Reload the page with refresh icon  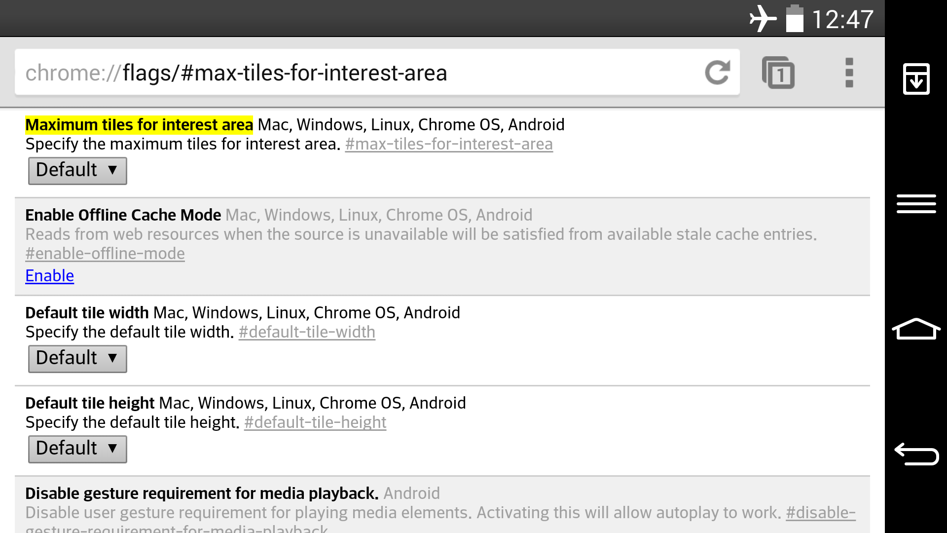(717, 73)
